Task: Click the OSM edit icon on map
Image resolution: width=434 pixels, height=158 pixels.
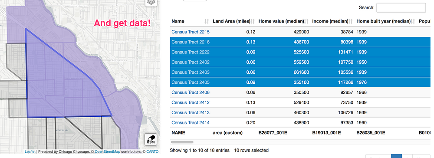Action: pyautogui.click(x=151, y=139)
